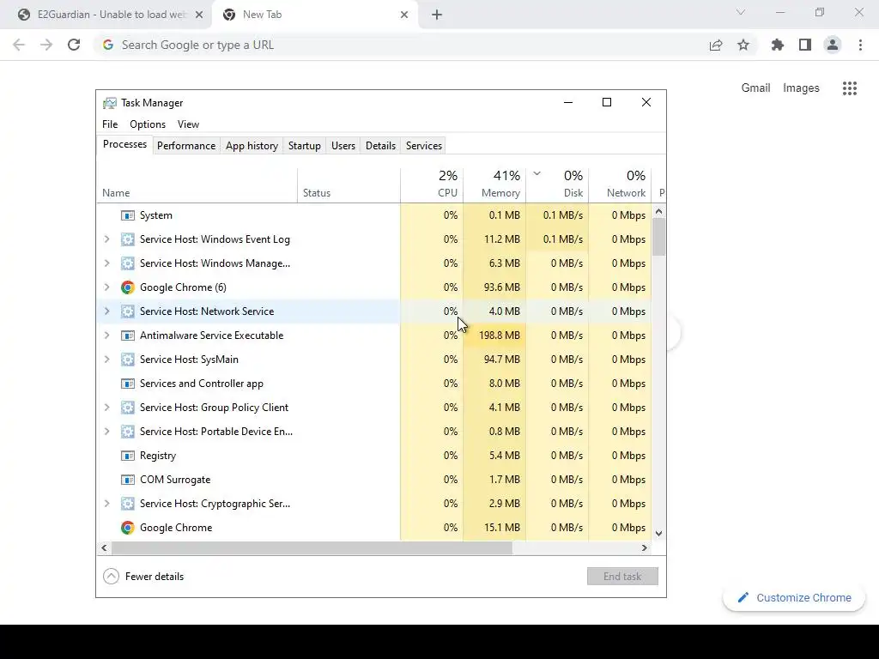Switch to the Services tab

pyautogui.click(x=424, y=146)
